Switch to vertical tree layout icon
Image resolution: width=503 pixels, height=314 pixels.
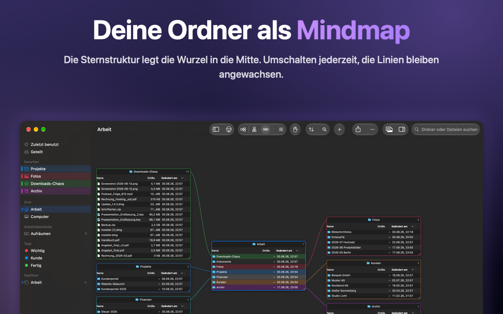coord(254,130)
